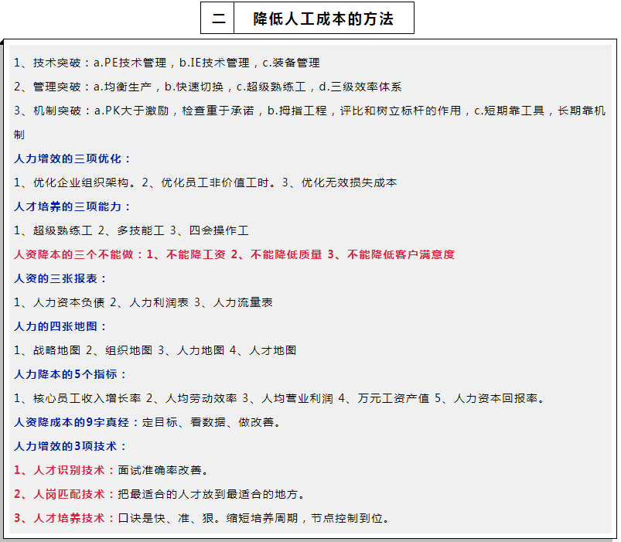Click red text "1、人才识别技术"
This screenshot has height=542, width=621.
[x=64, y=470]
